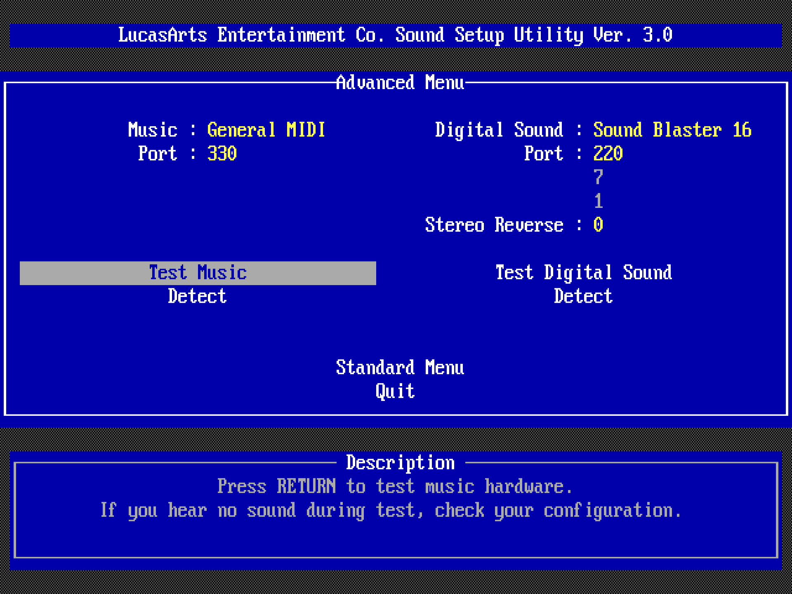792x594 pixels.
Task: Select the greyed value 7
Action: [x=599, y=177]
